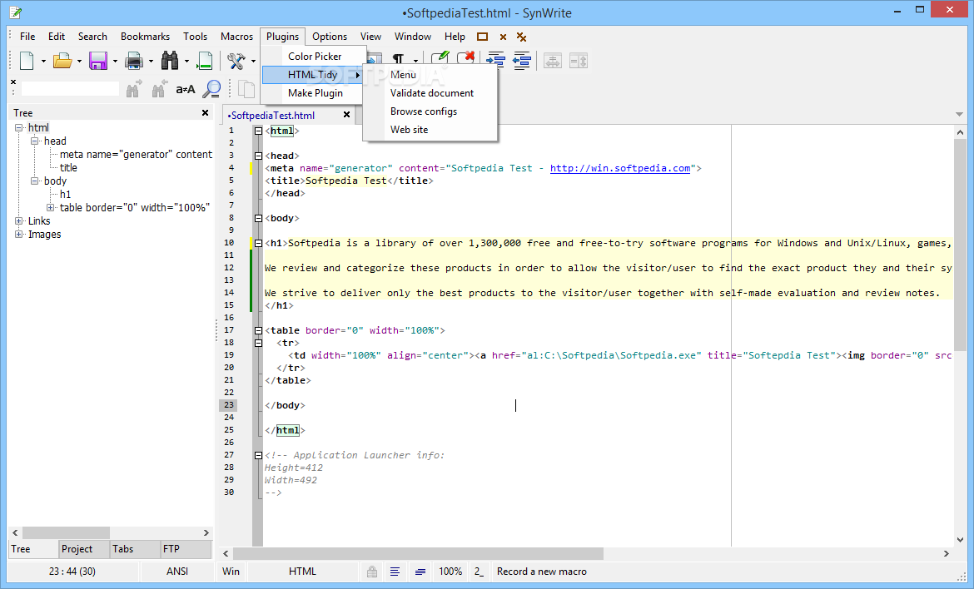The height and width of the screenshot is (589, 974).
Task: Click the grayed split horizontally icon
Action: click(x=552, y=61)
